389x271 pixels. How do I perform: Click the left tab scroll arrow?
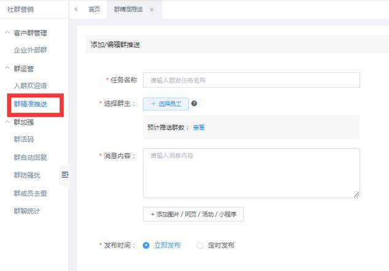coord(76,10)
